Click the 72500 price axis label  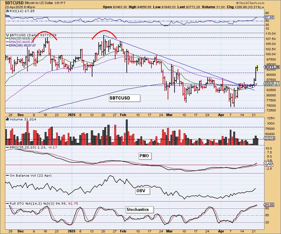click(271, 110)
